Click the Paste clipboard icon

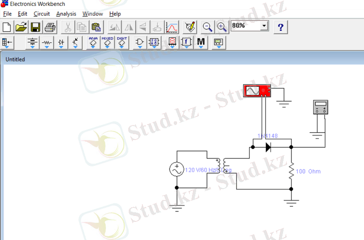(x=96, y=27)
